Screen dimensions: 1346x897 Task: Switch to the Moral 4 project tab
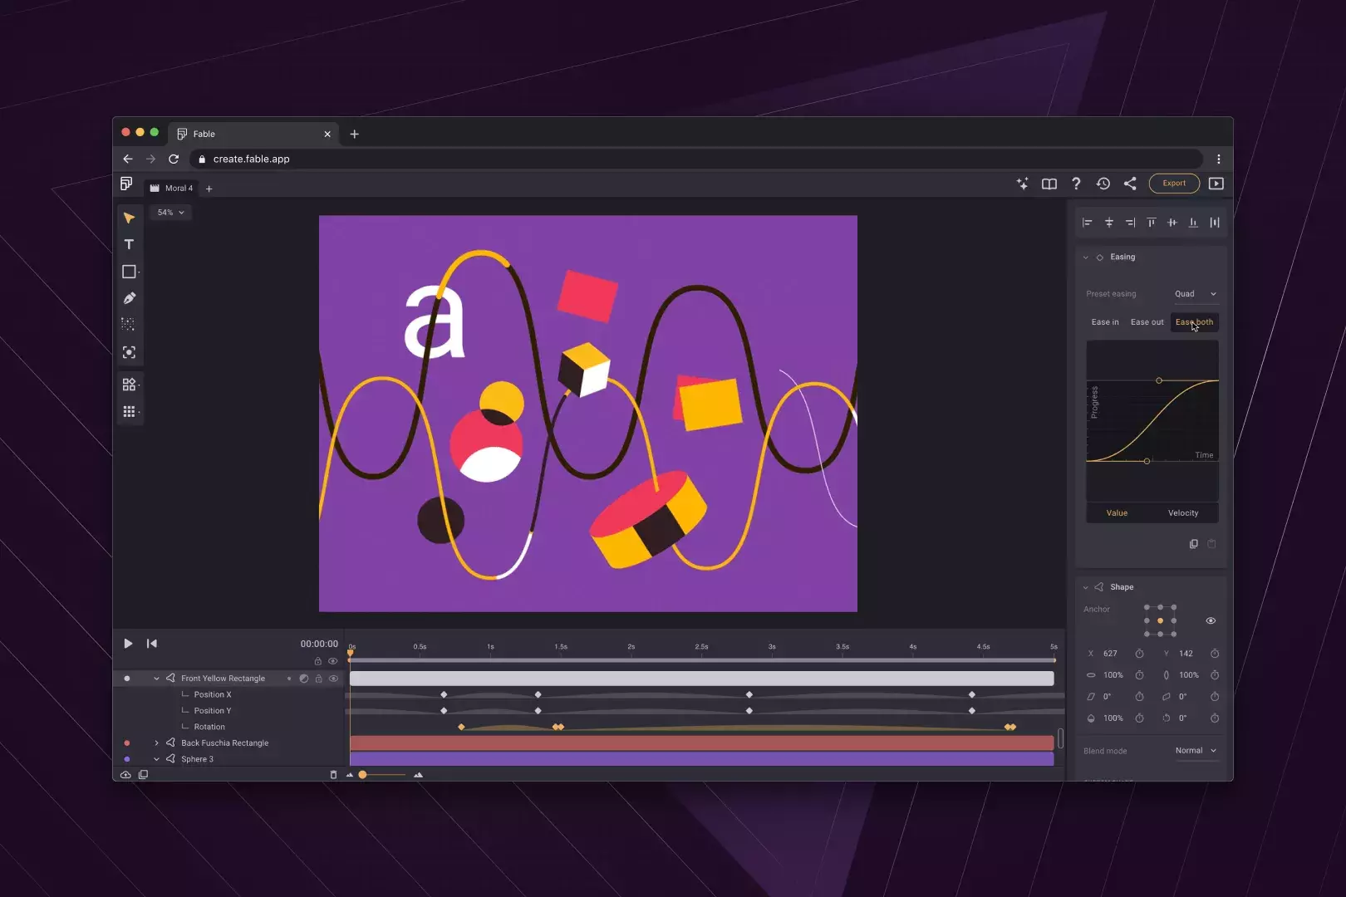(x=172, y=188)
